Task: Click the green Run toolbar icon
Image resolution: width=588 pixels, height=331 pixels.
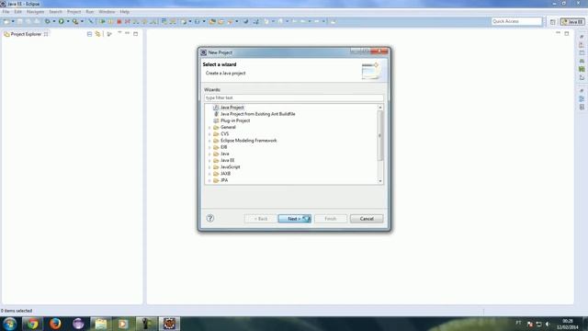Action: 62,21
